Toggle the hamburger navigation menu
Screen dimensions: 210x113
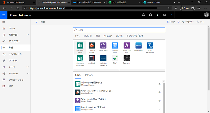[4, 22]
